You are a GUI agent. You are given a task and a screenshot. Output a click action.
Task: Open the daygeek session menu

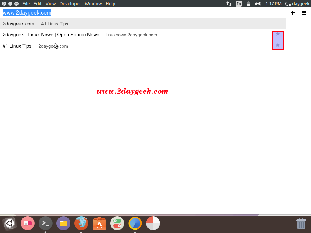pyautogui.click(x=297, y=4)
